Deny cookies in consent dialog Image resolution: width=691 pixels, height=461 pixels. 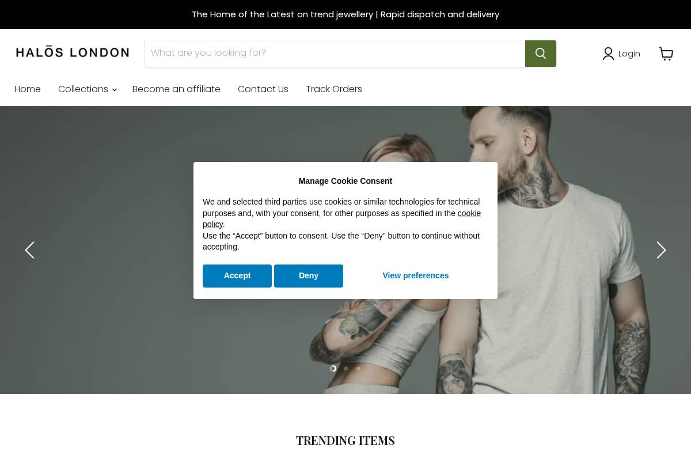click(309, 275)
